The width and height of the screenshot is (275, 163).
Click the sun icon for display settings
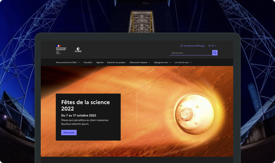(181, 46)
